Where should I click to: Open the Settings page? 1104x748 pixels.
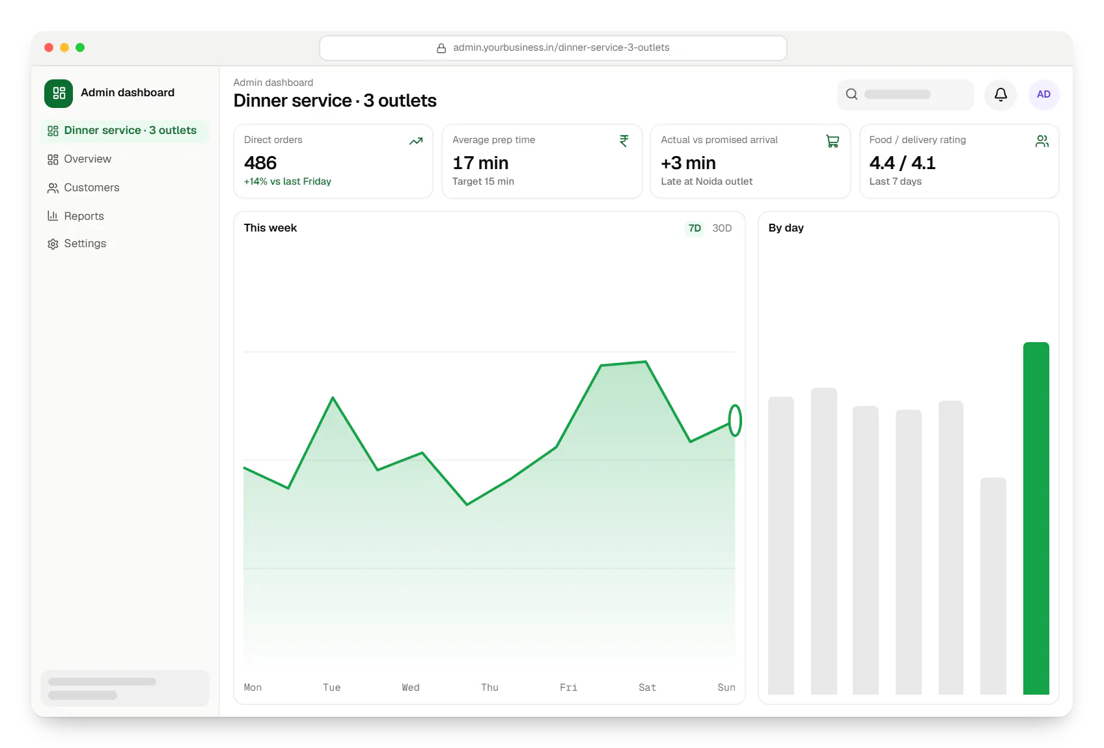pyautogui.click(x=125, y=244)
